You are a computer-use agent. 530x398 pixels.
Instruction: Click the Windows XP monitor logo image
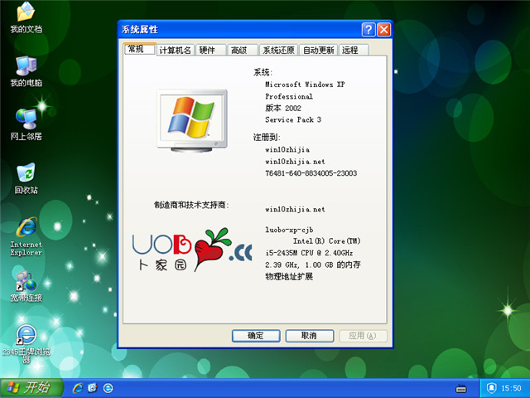[192, 120]
